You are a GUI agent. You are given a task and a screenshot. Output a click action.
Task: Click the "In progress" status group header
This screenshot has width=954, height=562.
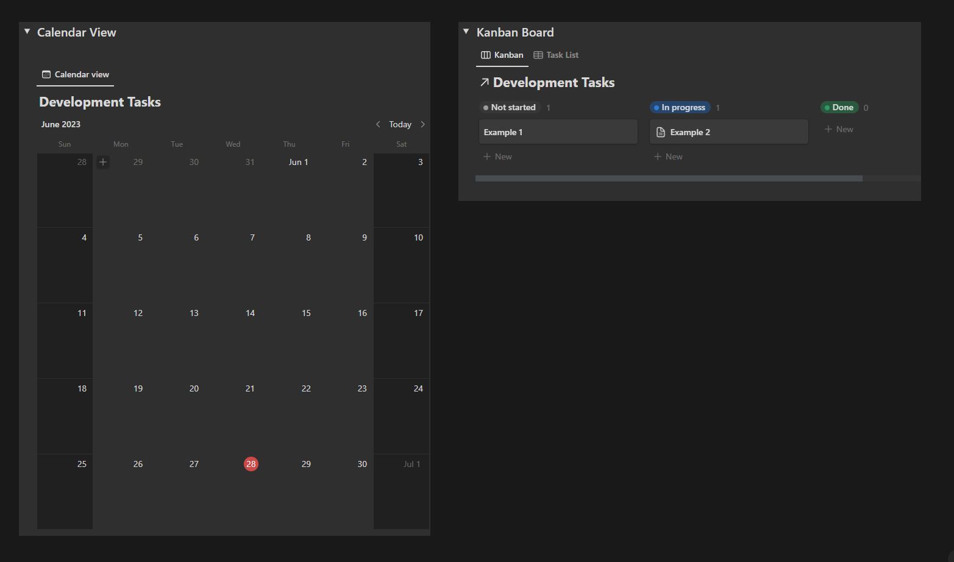[680, 107]
